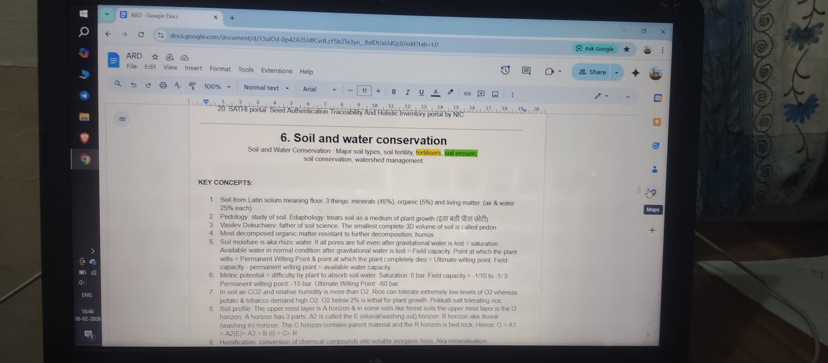Open Keep notes in the side panel
828x363 pixels.
coord(657,122)
